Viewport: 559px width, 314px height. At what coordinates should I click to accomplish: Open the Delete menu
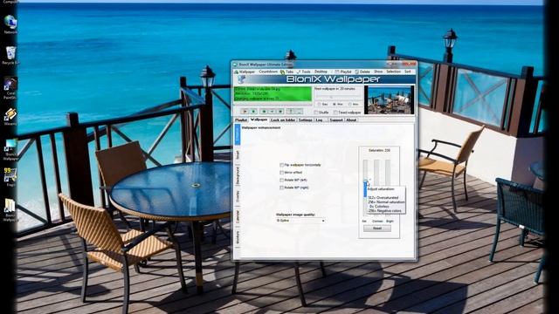pos(362,72)
